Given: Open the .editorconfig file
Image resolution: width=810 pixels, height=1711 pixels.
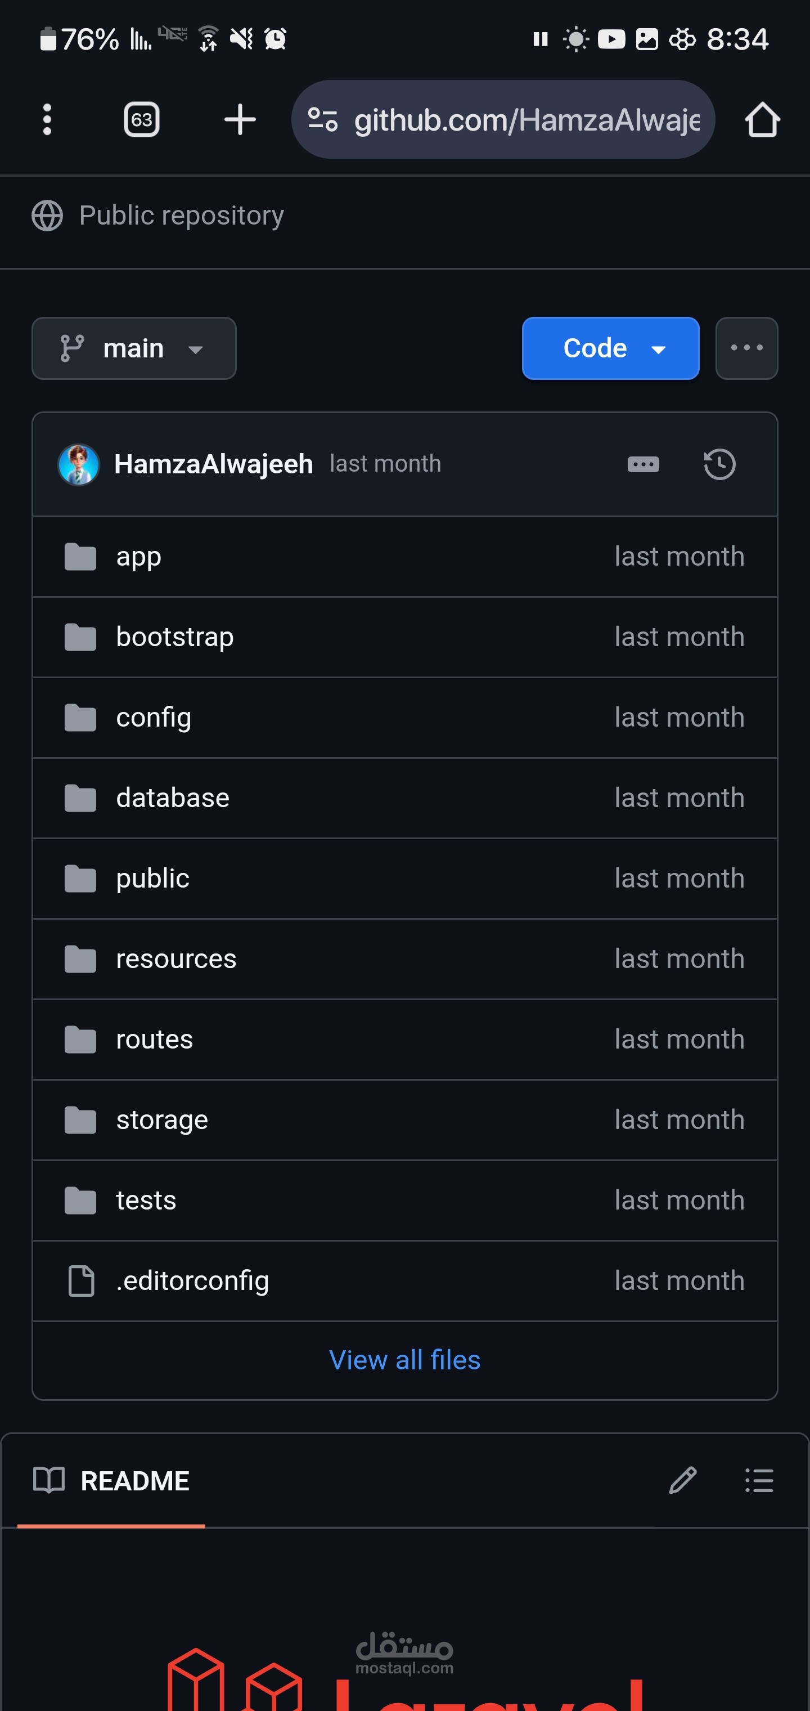Looking at the screenshot, I should (192, 1280).
